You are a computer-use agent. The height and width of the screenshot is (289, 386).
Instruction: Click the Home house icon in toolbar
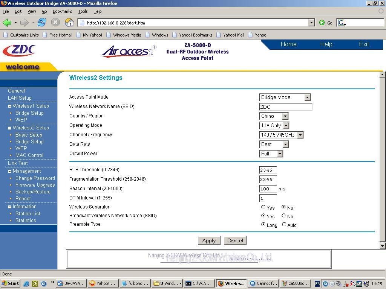(x=69, y=23)
